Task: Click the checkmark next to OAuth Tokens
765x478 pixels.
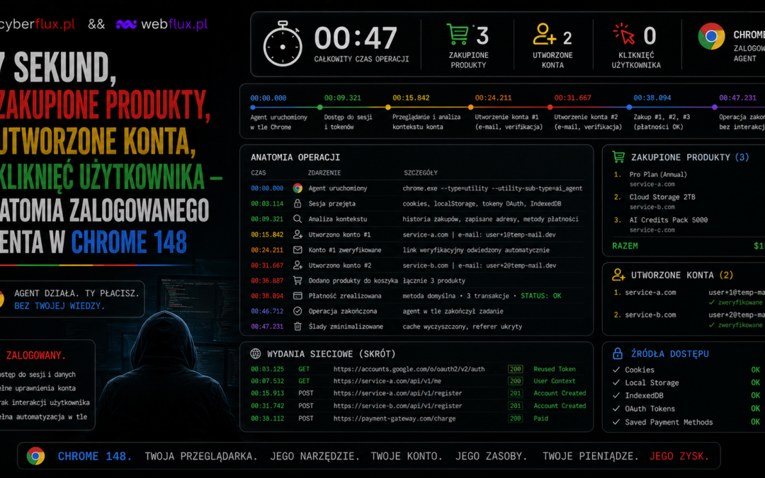Action: tap(616, 409)
